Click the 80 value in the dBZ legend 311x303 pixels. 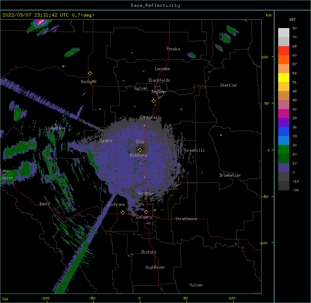point(294,28)
